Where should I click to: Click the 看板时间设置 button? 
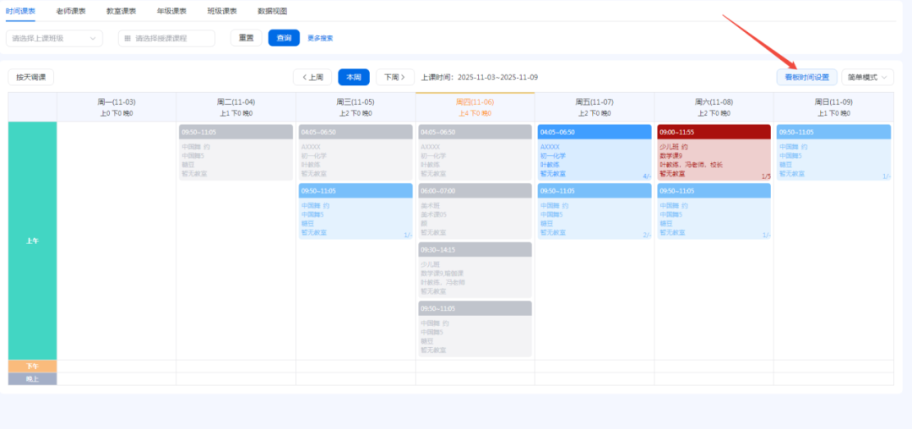tap(806, 77)
